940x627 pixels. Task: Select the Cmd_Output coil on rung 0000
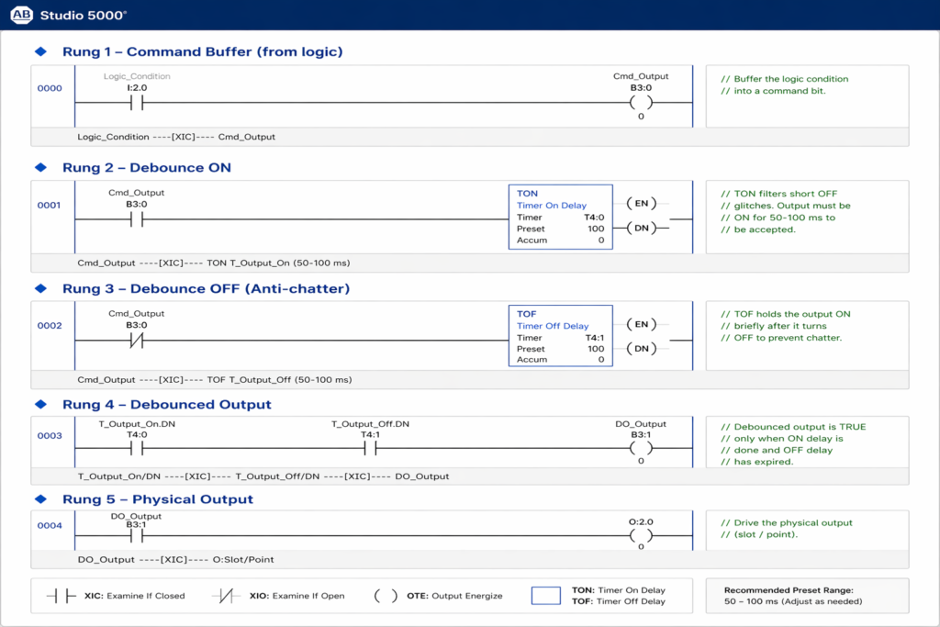(x=641, y=103)
